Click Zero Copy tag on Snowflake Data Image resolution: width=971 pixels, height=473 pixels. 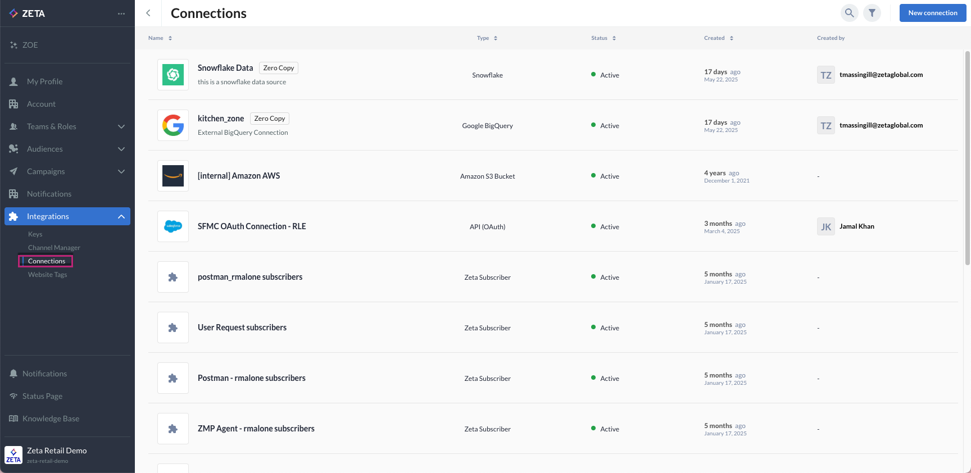(279, 68)
